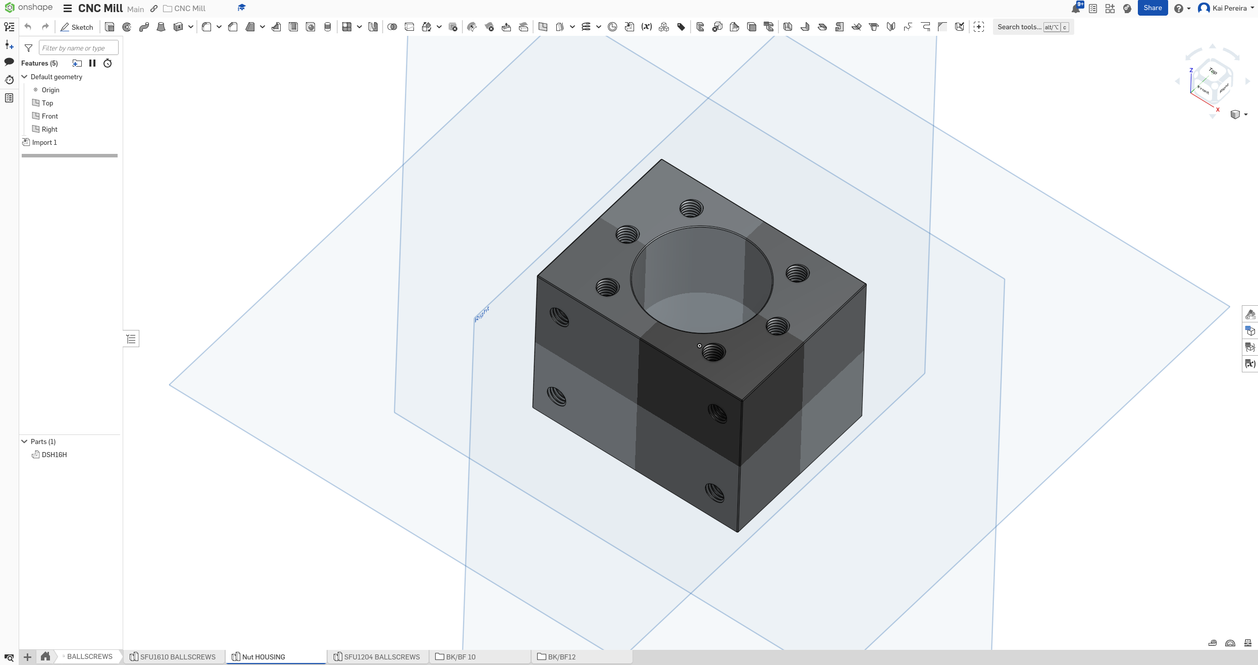
Task: Toggle feature regeneration time with the stopwatch icon
Action: coord(107,63)
